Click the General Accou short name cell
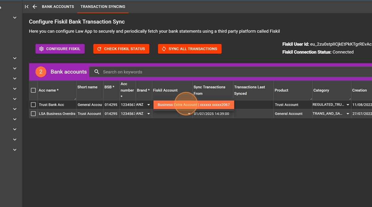The width and height of the screenshot is (372, 207). 90,105
